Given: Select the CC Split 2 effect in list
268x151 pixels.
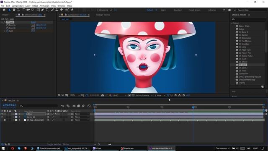Looking at the screenshot, I should [x=243, y=68].
